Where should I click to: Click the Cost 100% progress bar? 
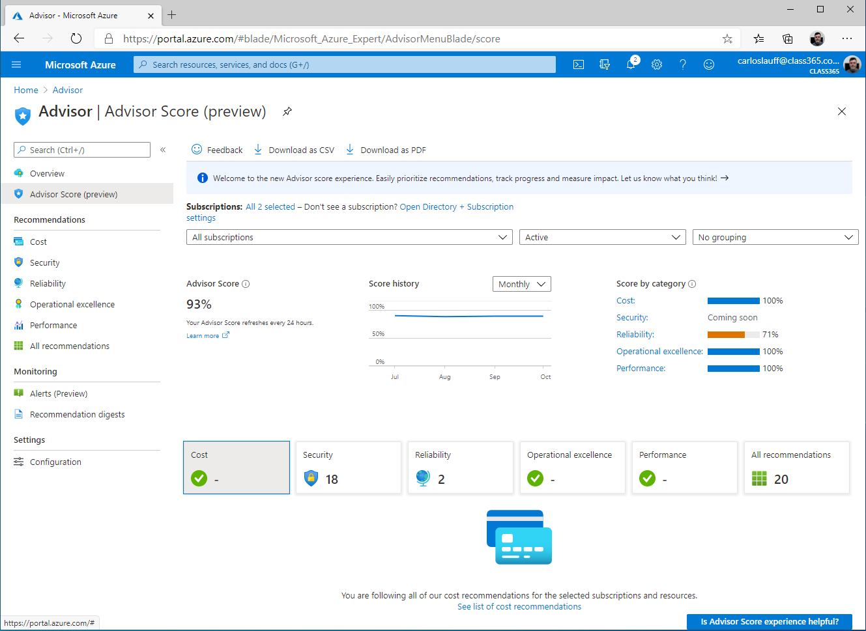coord(734,300)
